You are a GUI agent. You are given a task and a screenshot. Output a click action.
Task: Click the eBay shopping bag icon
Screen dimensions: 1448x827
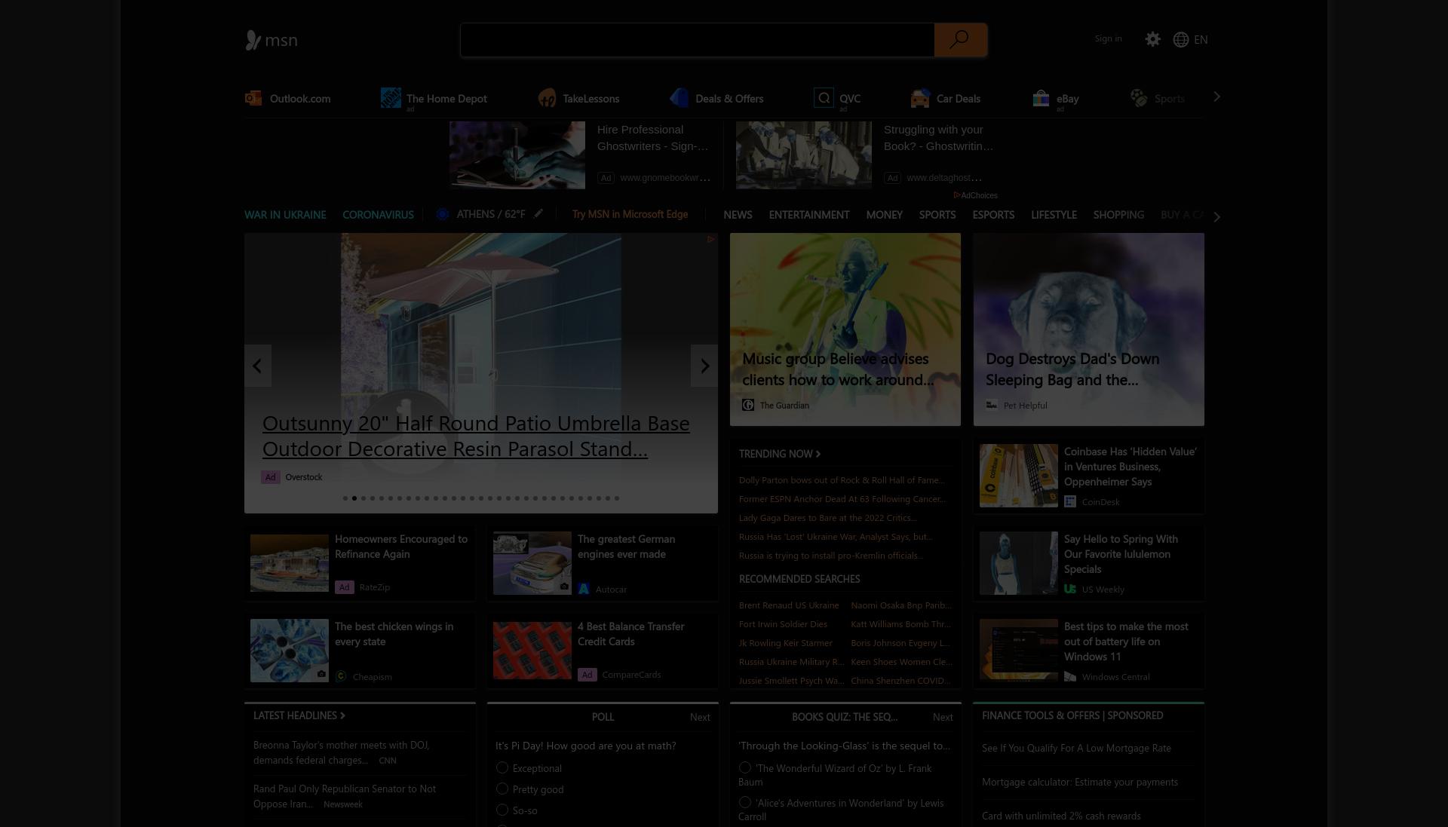coord(1041,98)
